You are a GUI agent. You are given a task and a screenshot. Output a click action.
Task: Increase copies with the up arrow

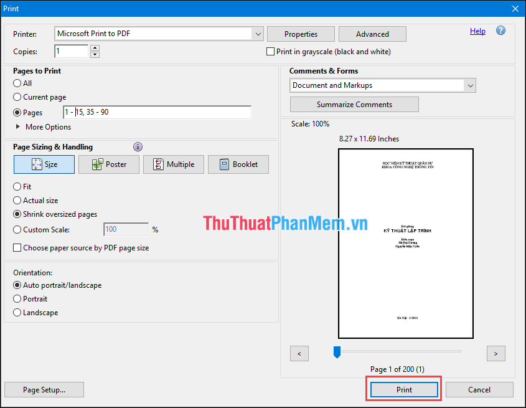click(95, 48)
